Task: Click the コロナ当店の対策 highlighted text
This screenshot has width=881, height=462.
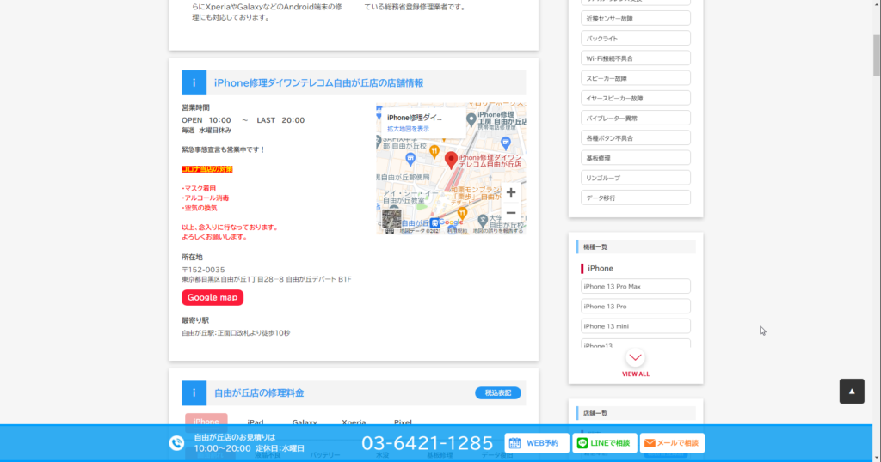Action: (206, 169)
